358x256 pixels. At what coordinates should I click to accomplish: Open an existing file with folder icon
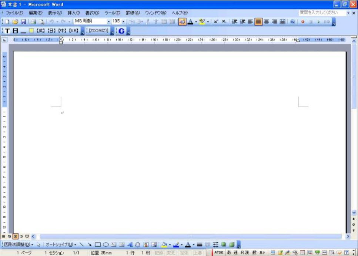tap(15, 22)
